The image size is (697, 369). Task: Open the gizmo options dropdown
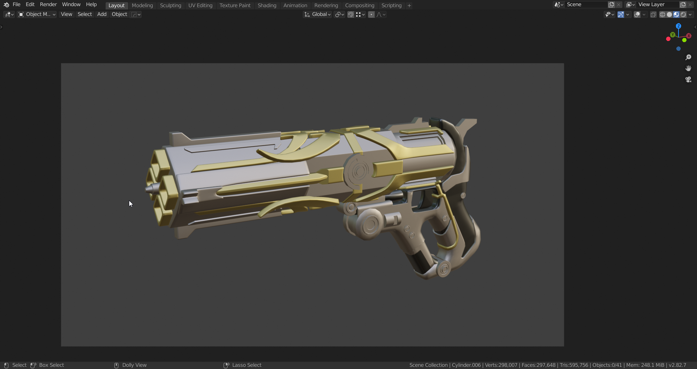click(628, 15)
